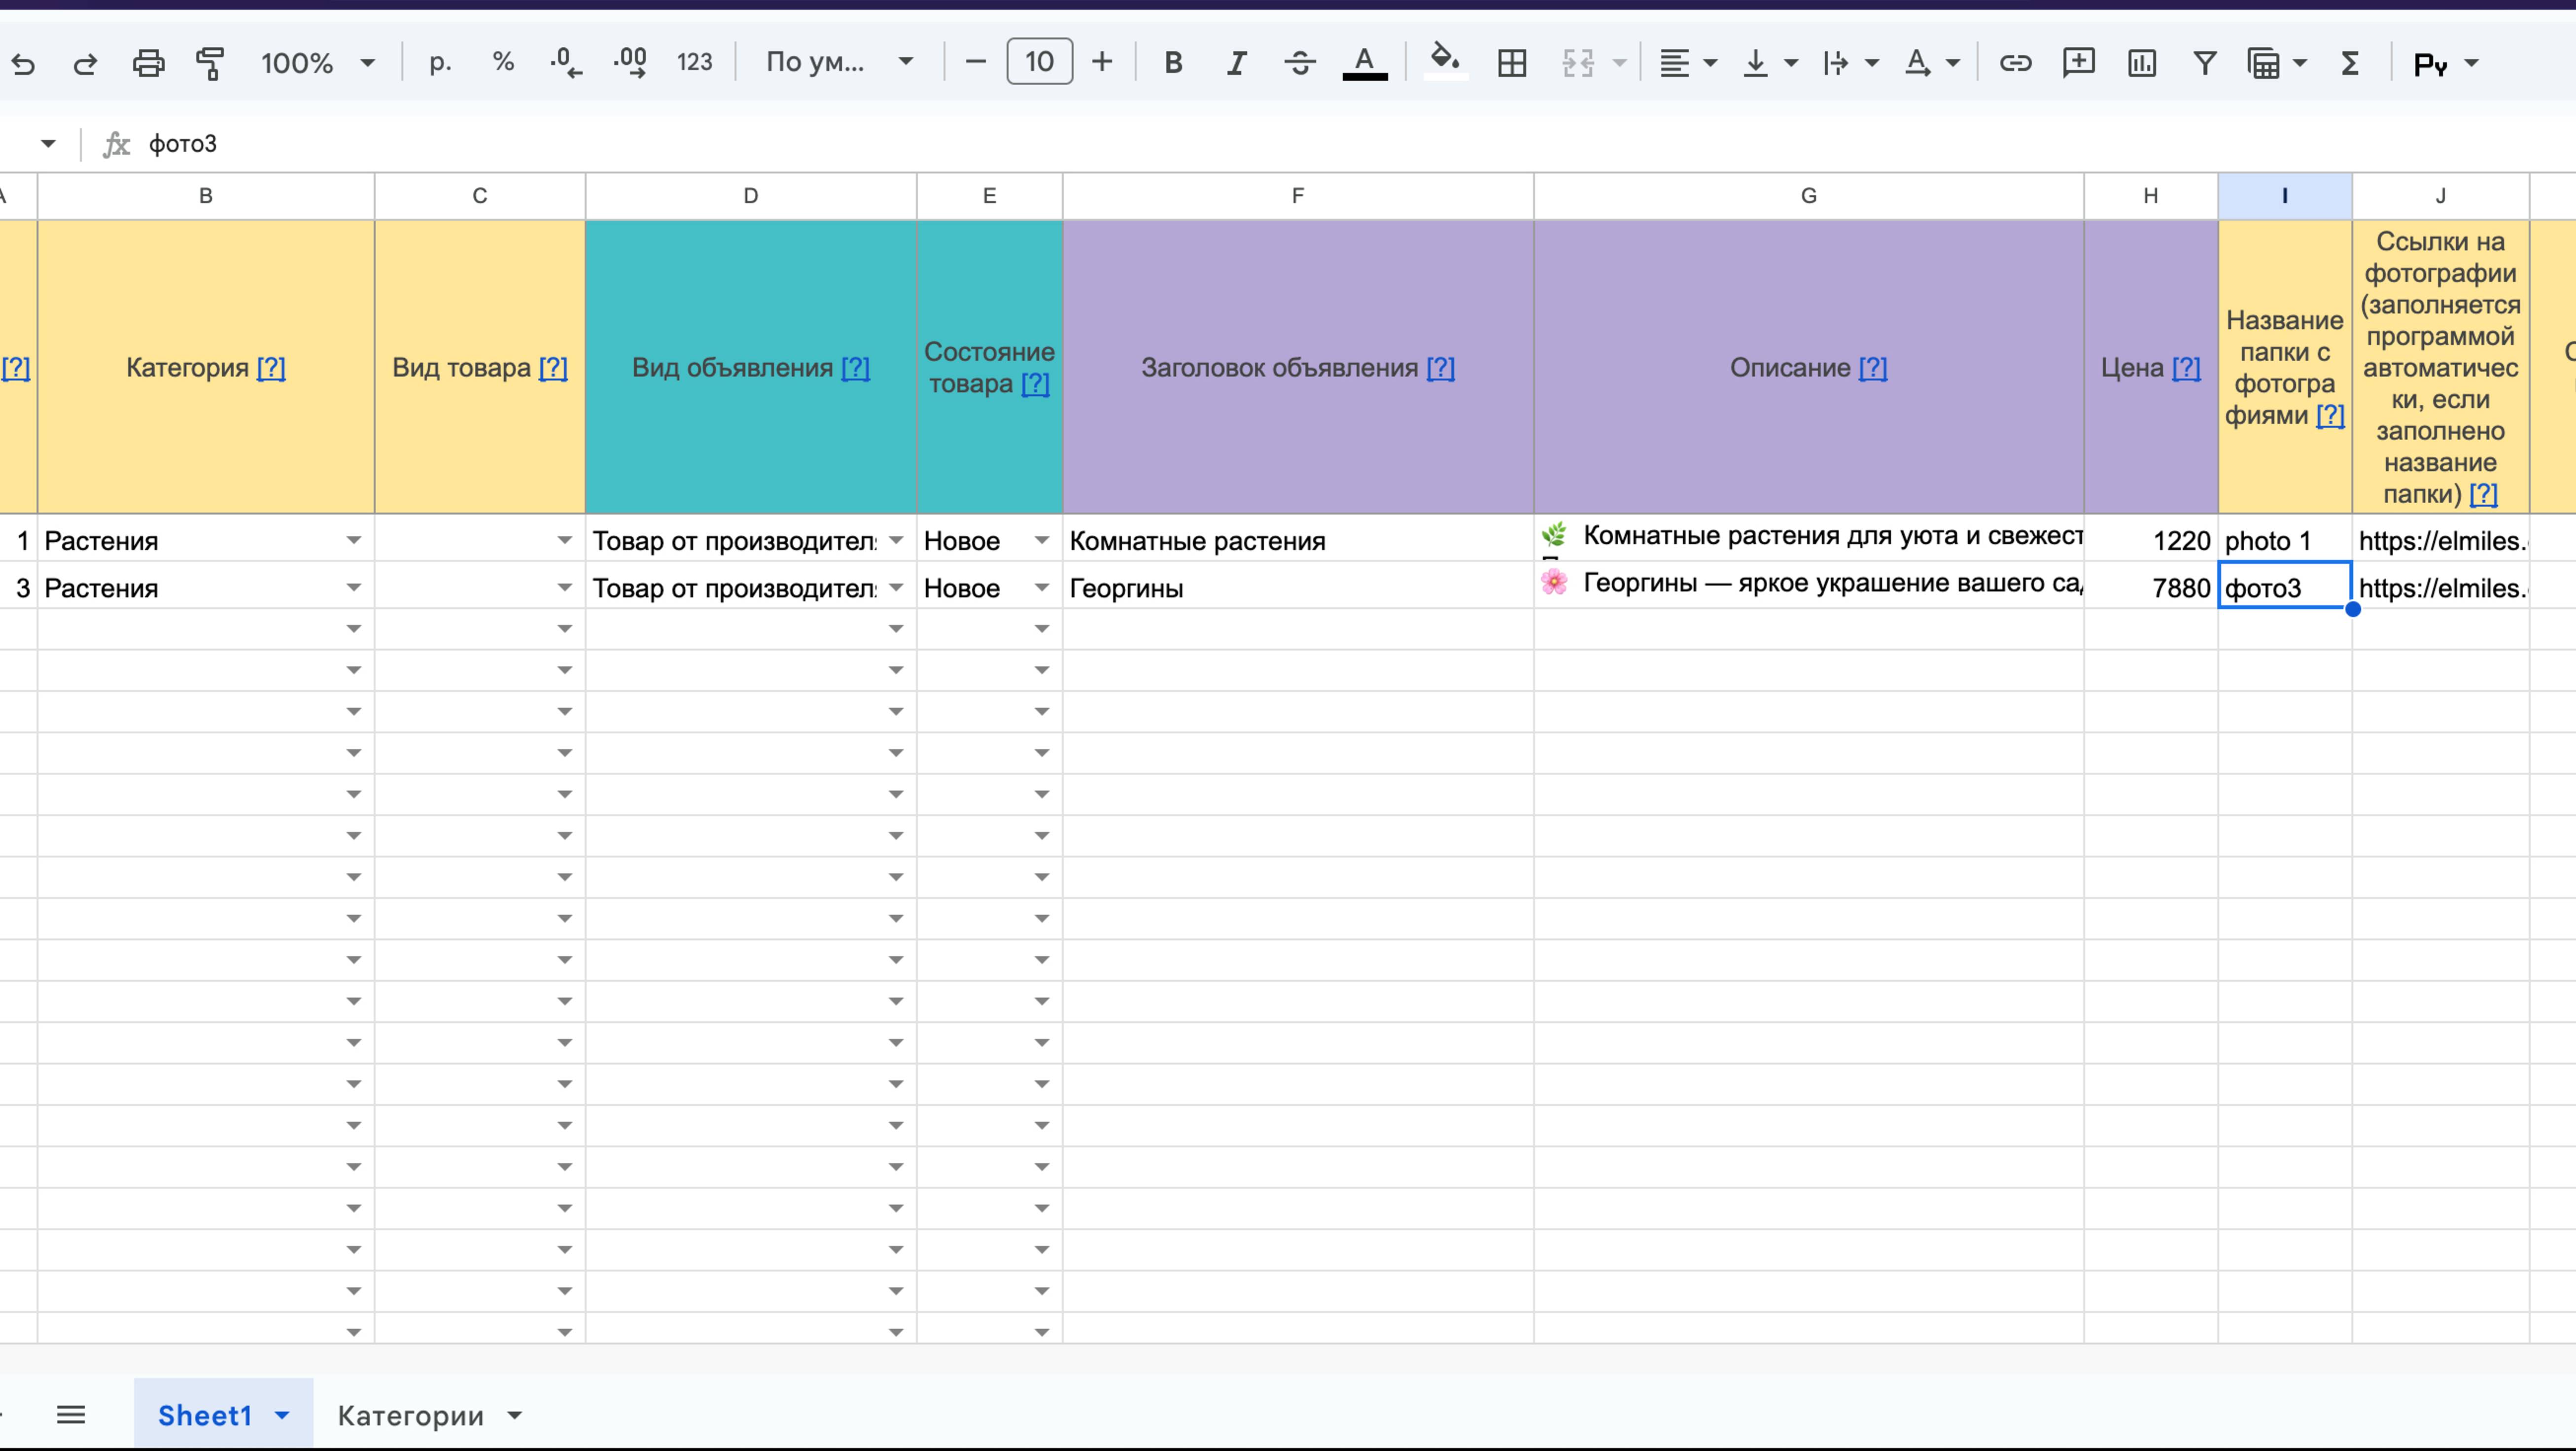Select column F header

click(x=1298, y=196)
